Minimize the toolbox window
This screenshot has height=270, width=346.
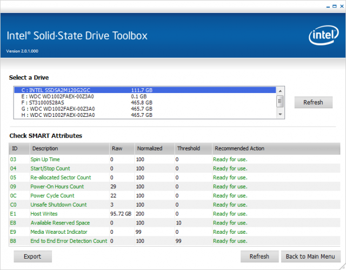pyautogui.click(x=328, y=6)
